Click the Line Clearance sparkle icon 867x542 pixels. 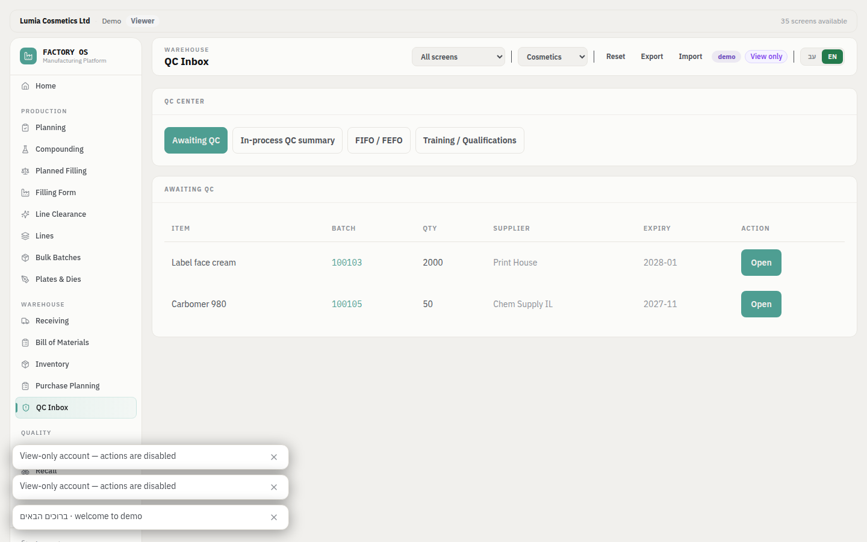click(x=25, y=214)
